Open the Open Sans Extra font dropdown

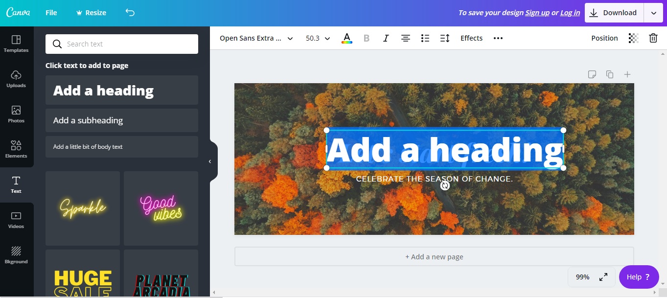tap(256, 38)
